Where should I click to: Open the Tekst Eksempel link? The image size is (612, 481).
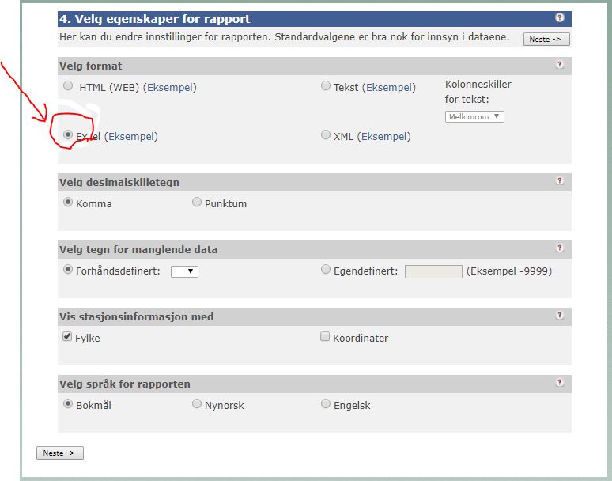(x=389, y=88)
